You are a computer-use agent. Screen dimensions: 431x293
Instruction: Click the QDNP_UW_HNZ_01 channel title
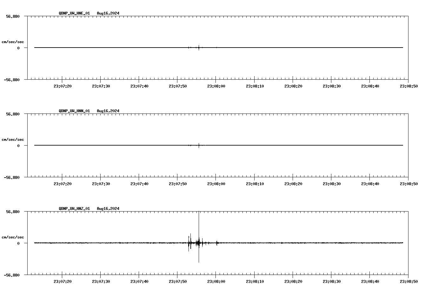pos(74,209)
